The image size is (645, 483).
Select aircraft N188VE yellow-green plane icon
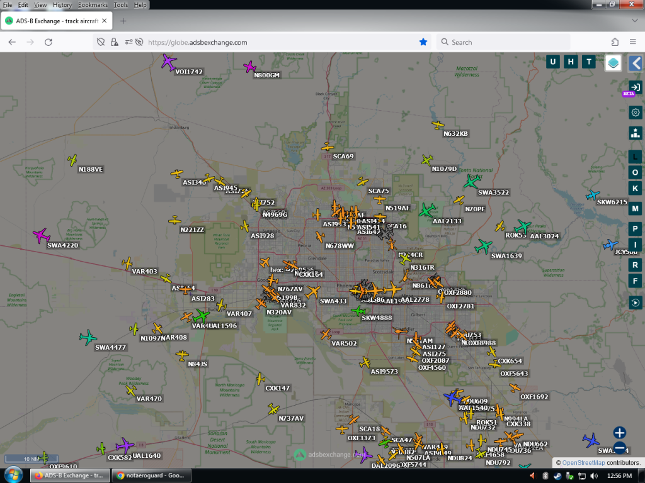pos(72,160)
